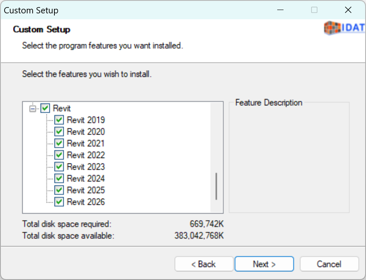Click the Next button
The width and height of the screenshot is (366, 280).
coord(264,264)
